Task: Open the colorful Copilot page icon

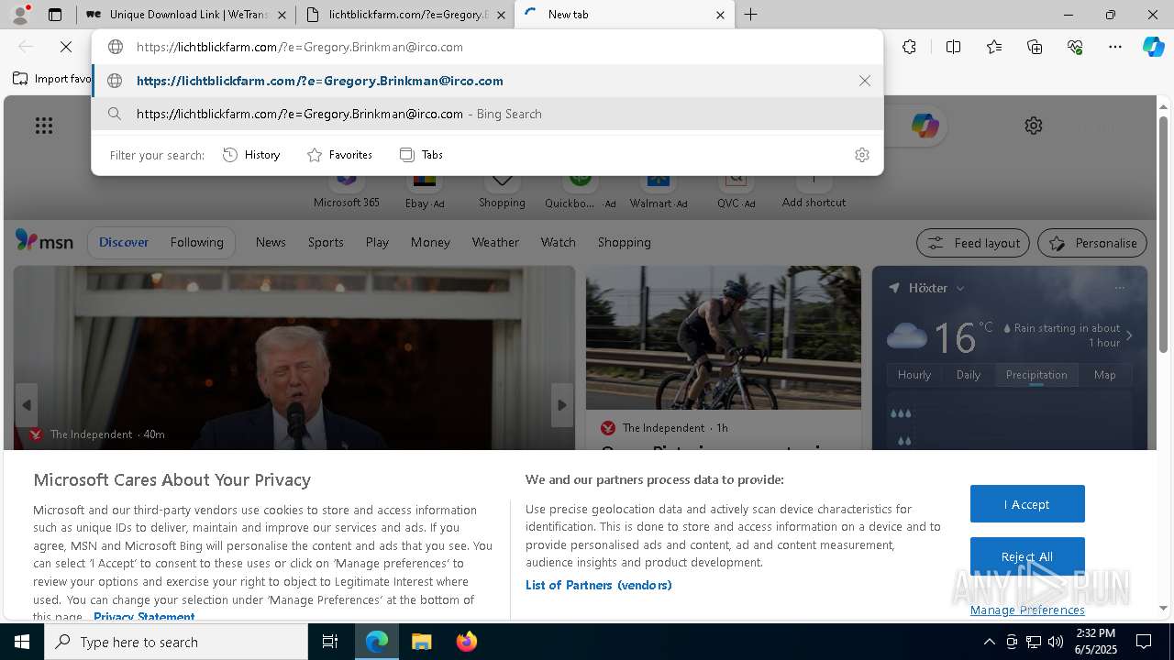Action: (925, 126)
